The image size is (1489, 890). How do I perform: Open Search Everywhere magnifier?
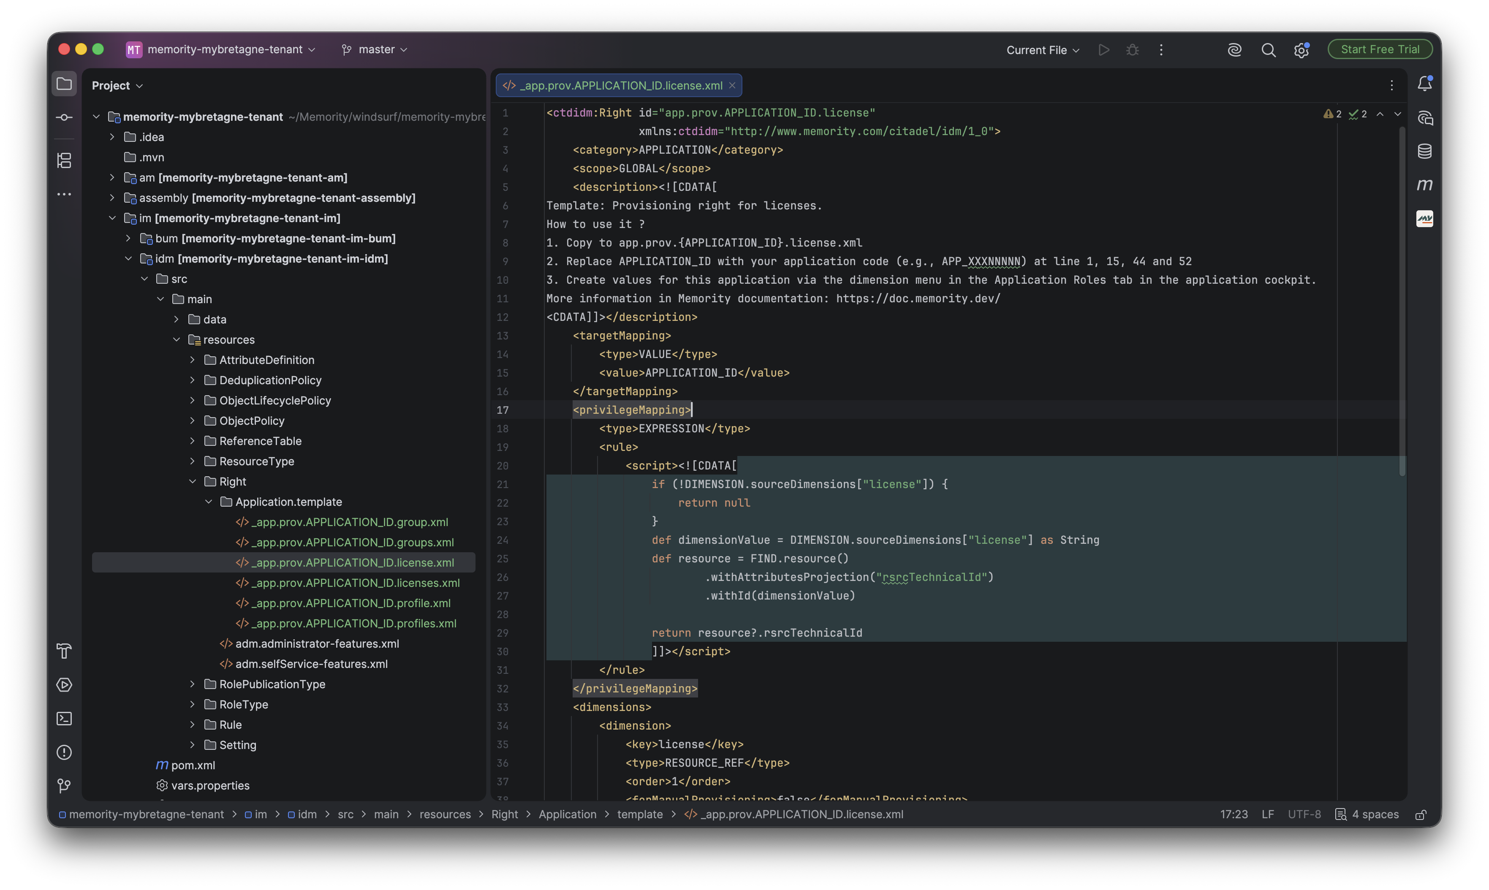(x=1268, y=50)
